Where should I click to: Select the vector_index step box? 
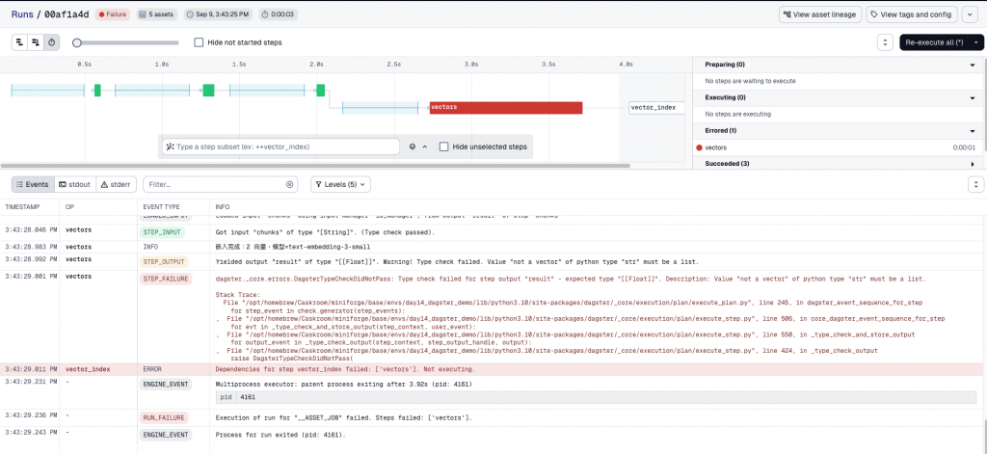click(656, 108)
